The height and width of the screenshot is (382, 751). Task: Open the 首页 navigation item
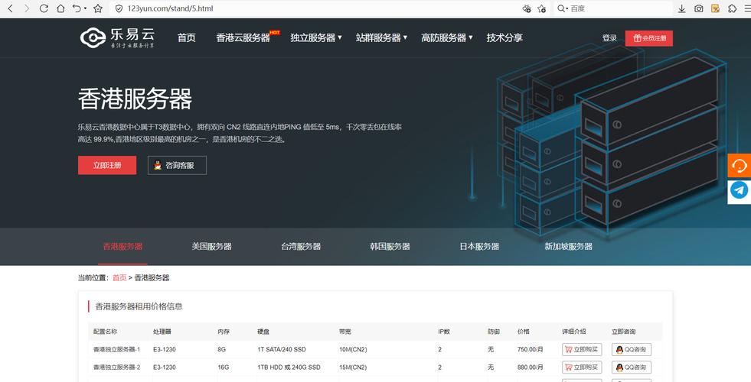[186, 37]
